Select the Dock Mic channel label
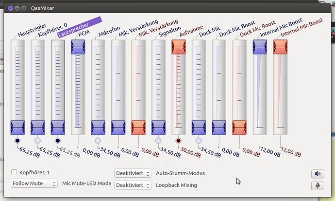Viewport: 335px width, 201px height. (x=210, y=32)
